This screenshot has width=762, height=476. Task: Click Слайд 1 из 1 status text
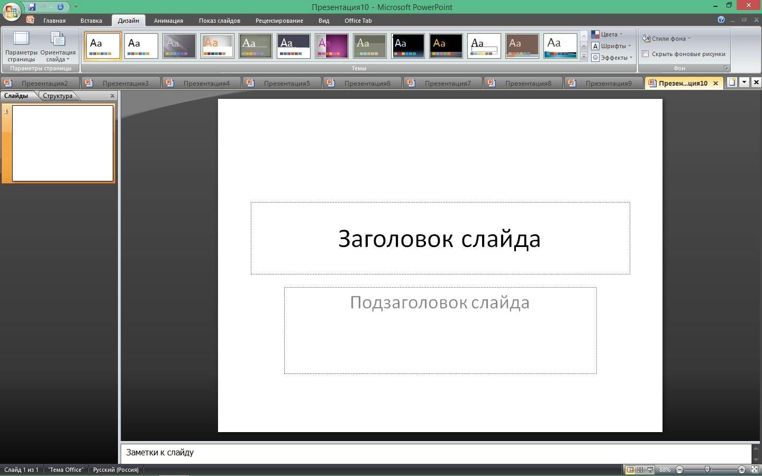21,470
